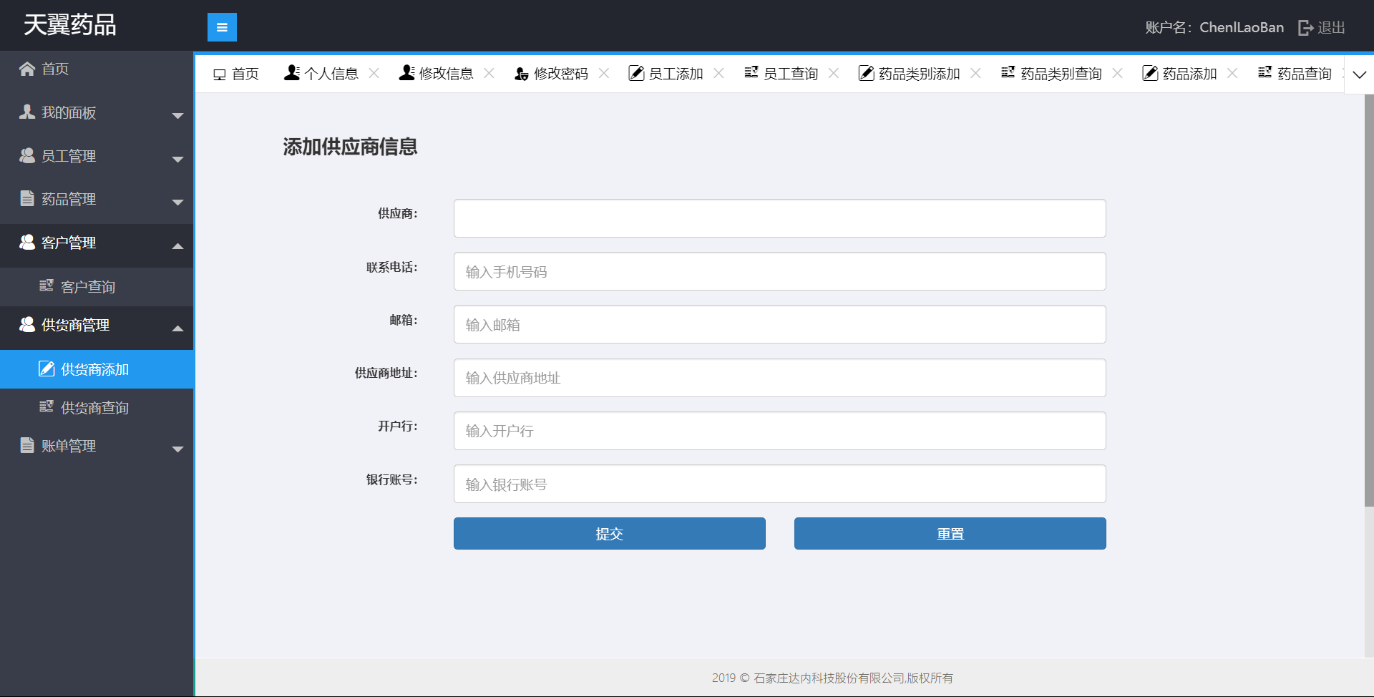Open 供货商查询 in the sidebar
The width and height of the screenshot is (1374, 697).
click(x=94, y=408)
